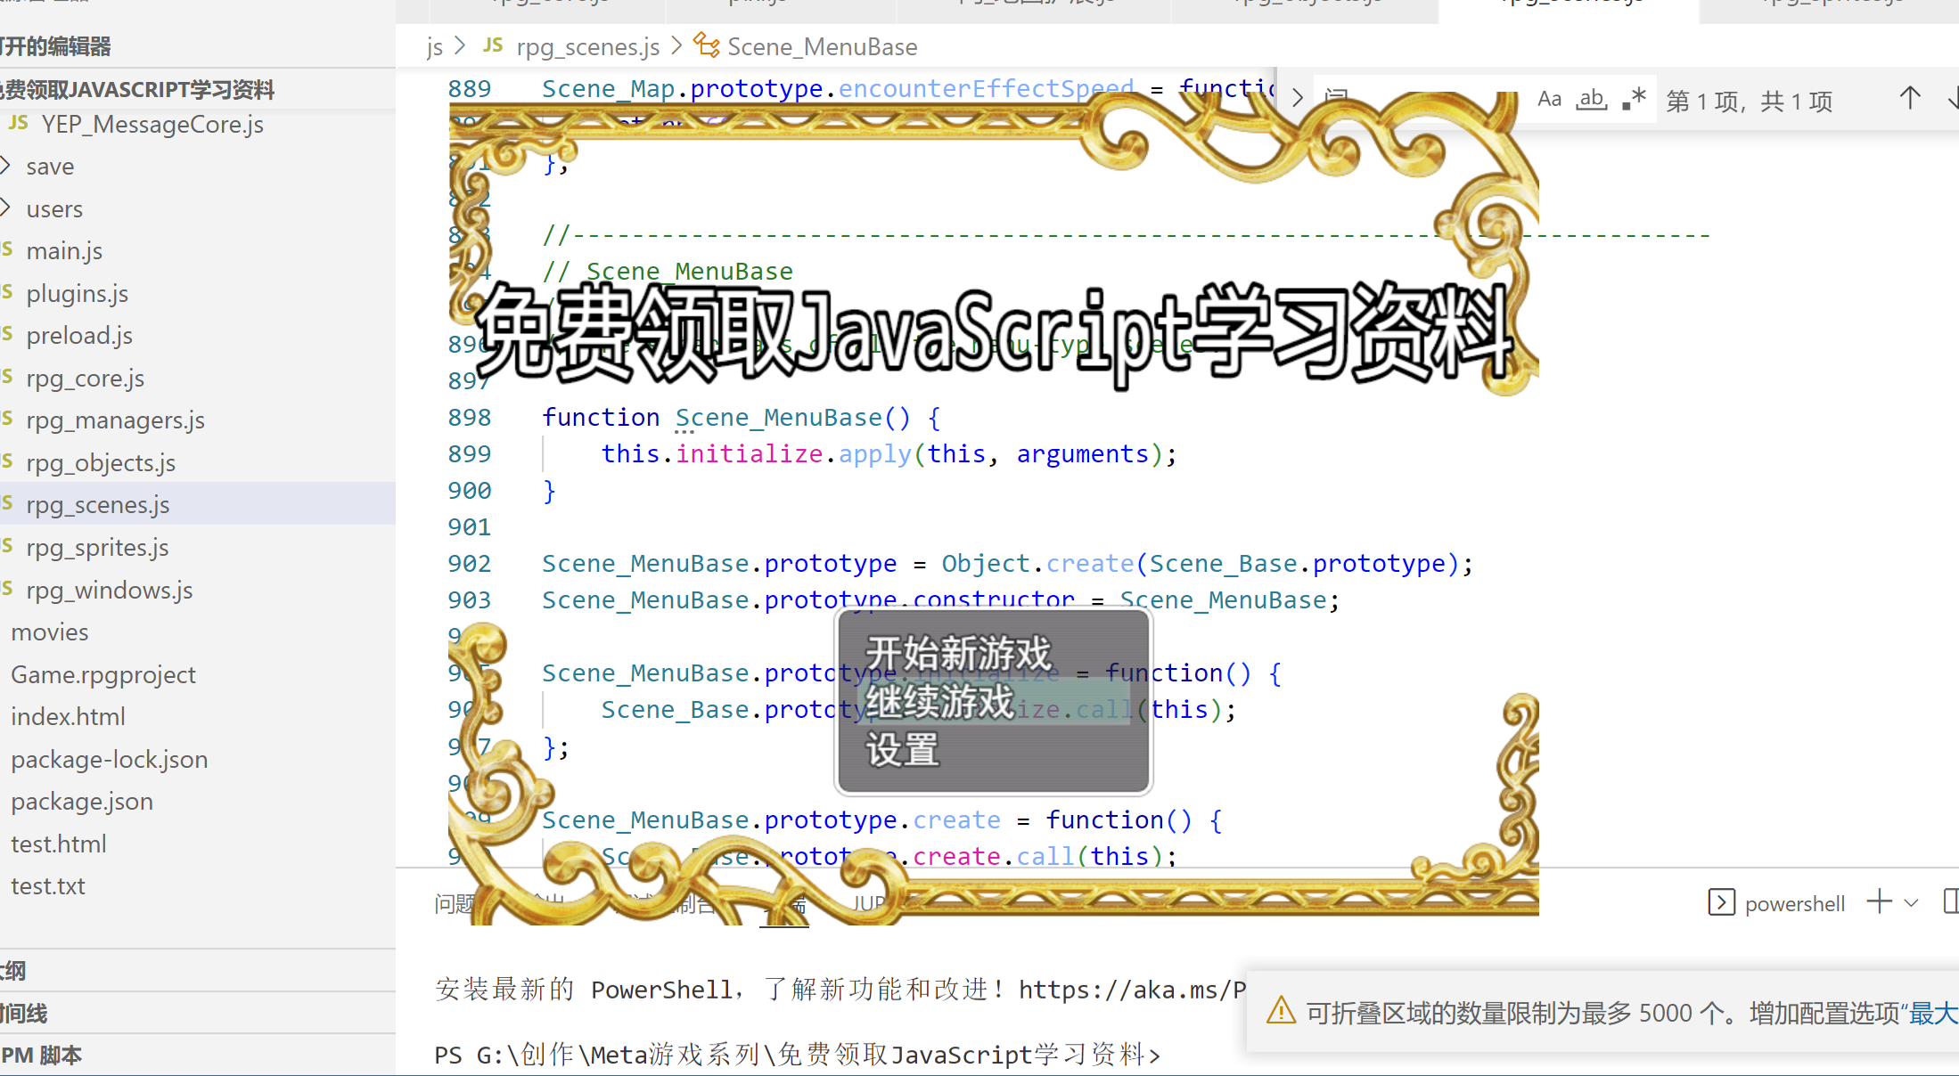
Task: Toggle Match Case in find widget
Action: click(1549, 99)
